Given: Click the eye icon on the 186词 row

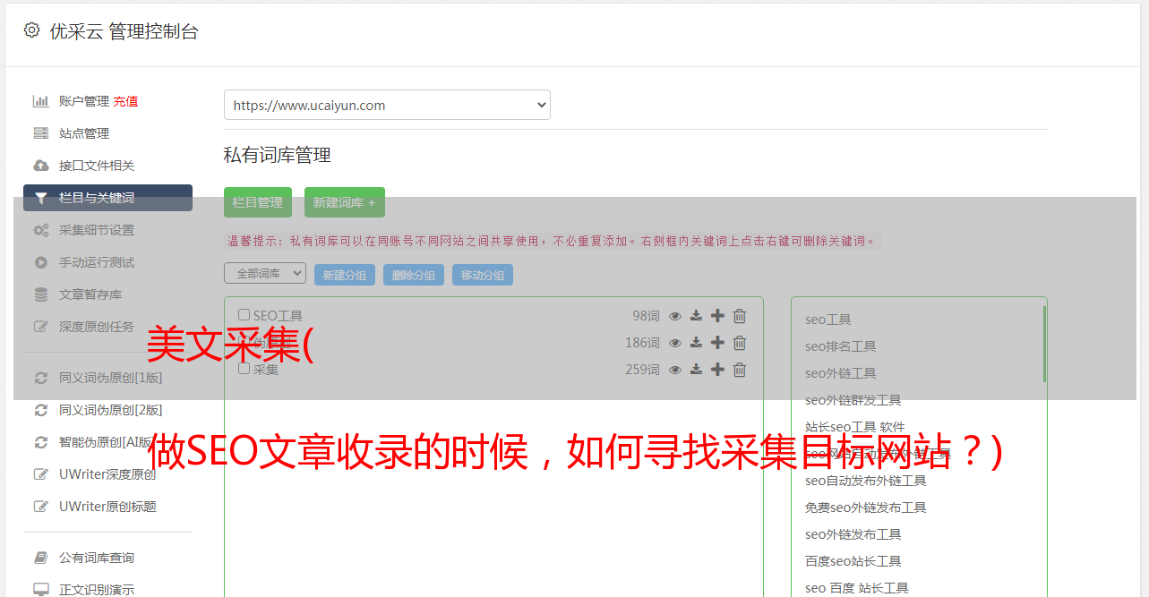Looking at the screenshot, I should pos(675,343).
